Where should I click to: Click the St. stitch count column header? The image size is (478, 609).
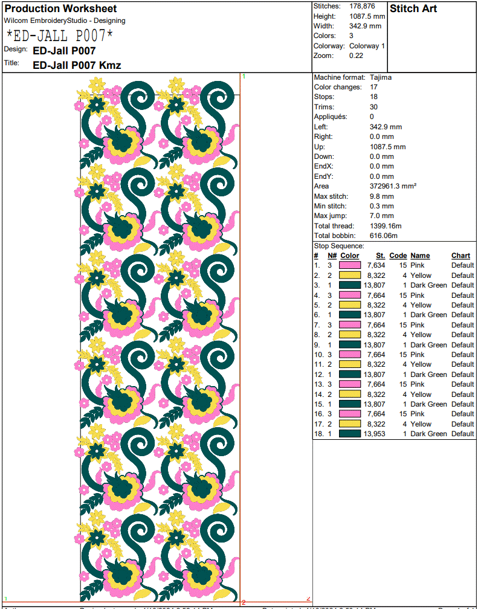tap(380, 256)
